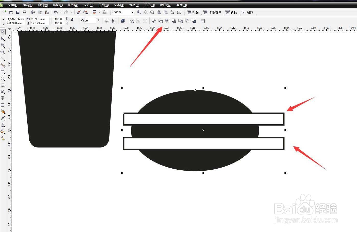This screenshot has width=357, height=232.
Task: Select the Blend effects tool
Action: (3, 112)
